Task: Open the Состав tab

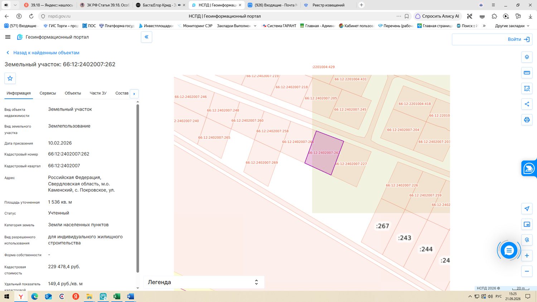Action: pos(122,93)
